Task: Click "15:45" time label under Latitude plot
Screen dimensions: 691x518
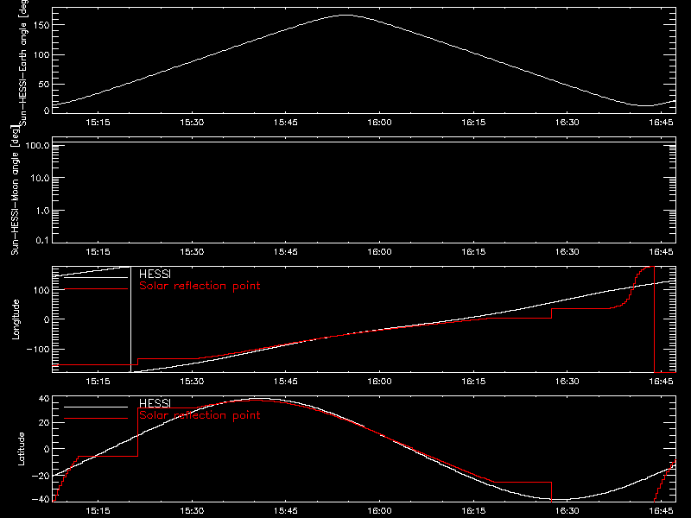Action: click(x=286, y=511)
